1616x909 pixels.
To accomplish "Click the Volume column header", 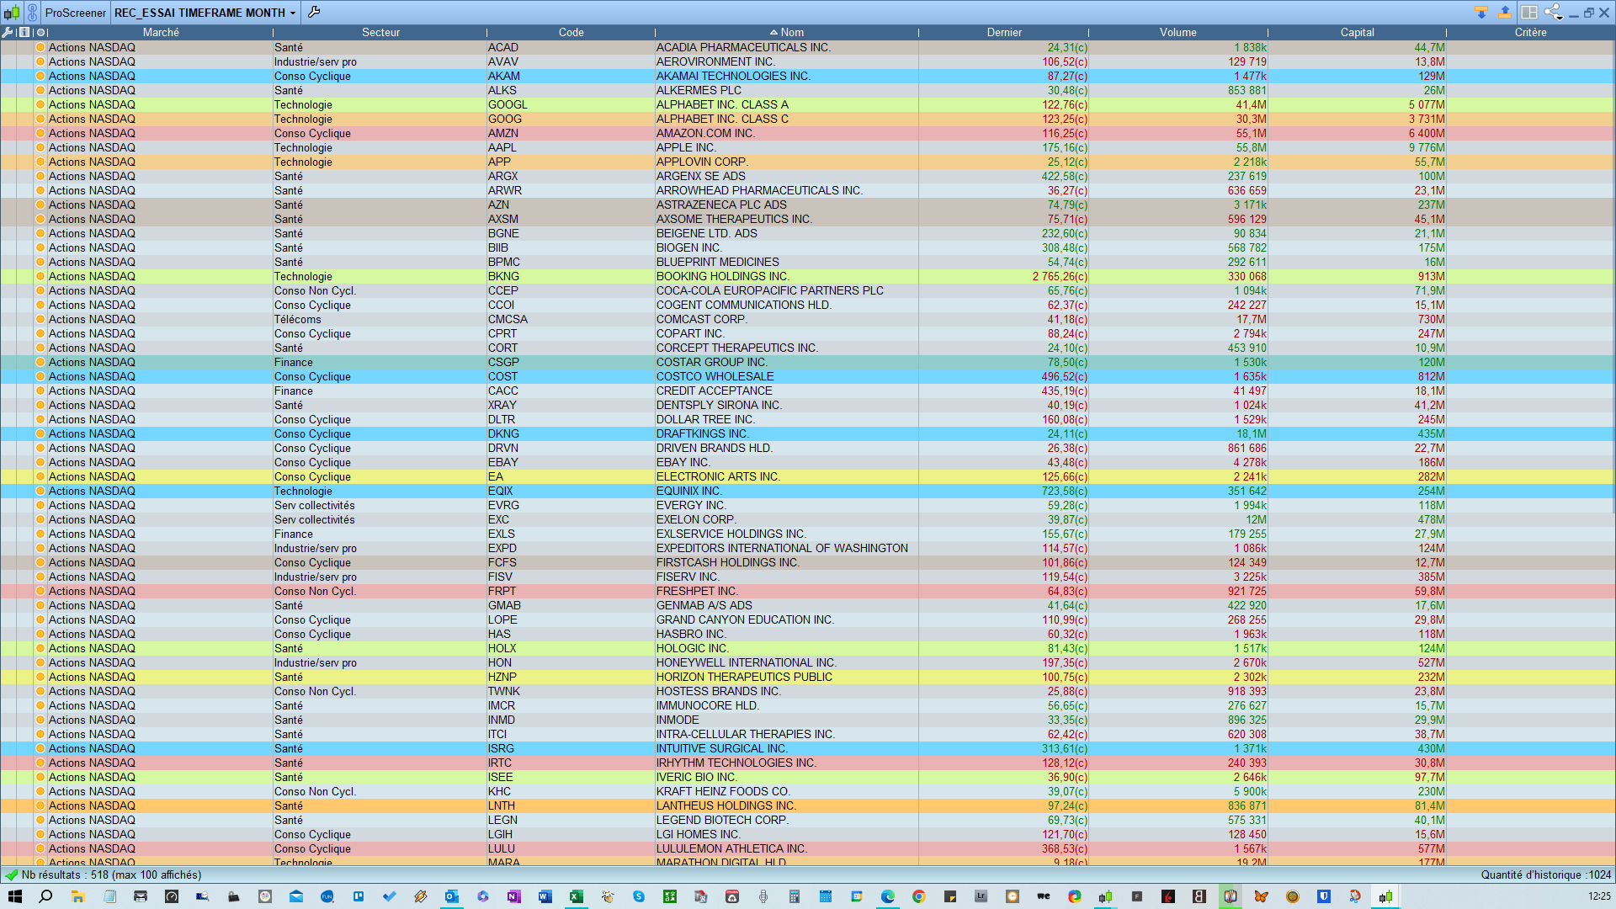I will pos(1177,32).
